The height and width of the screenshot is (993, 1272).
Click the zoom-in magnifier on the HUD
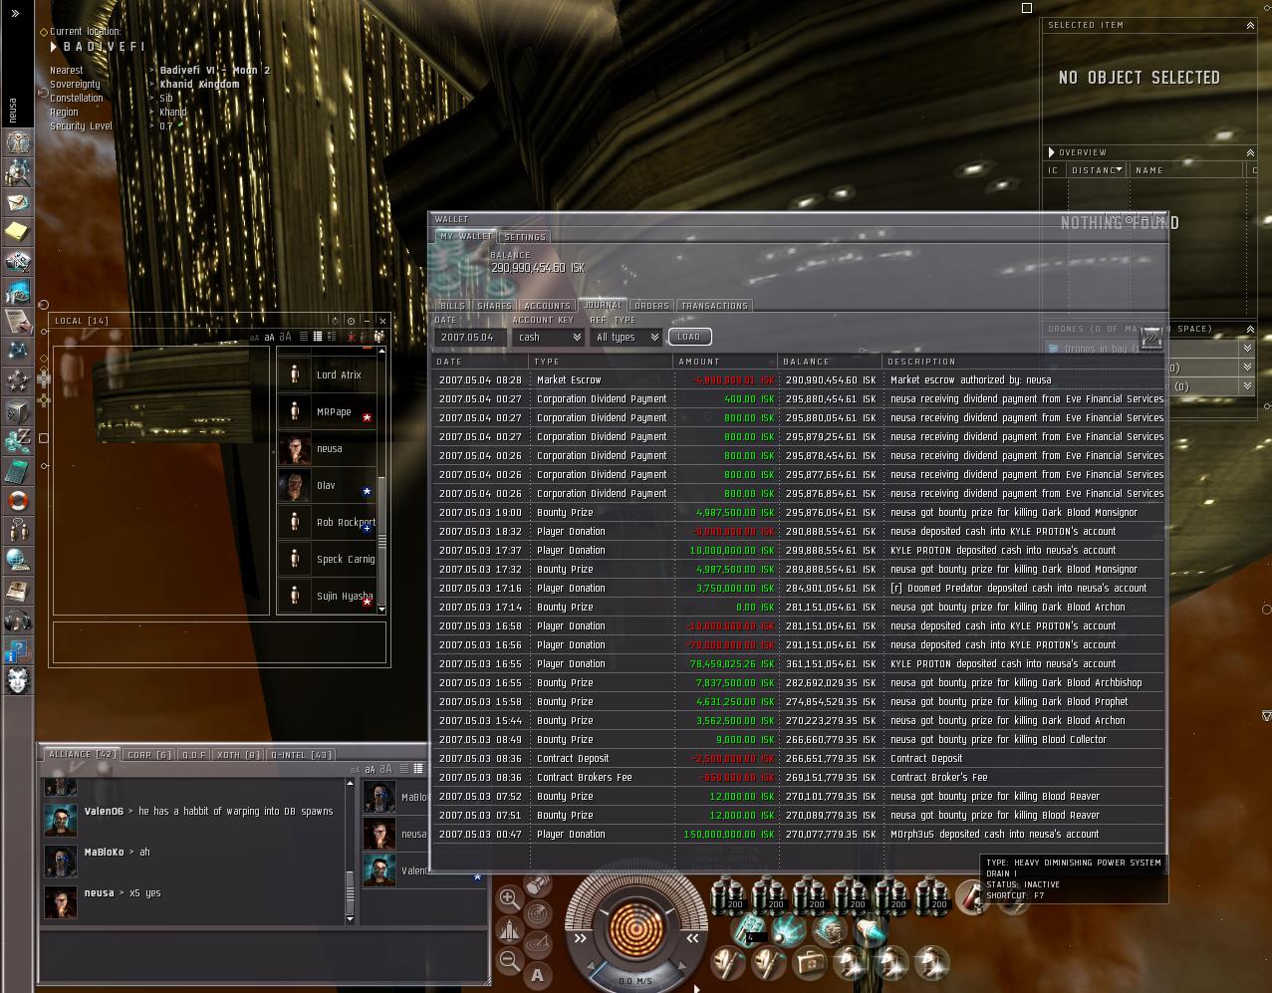coord(509,897)
